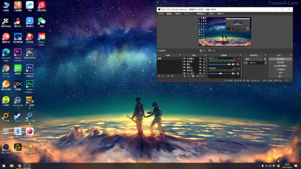Open the 场景集合(S) menu in OBS

pos(201,14)
